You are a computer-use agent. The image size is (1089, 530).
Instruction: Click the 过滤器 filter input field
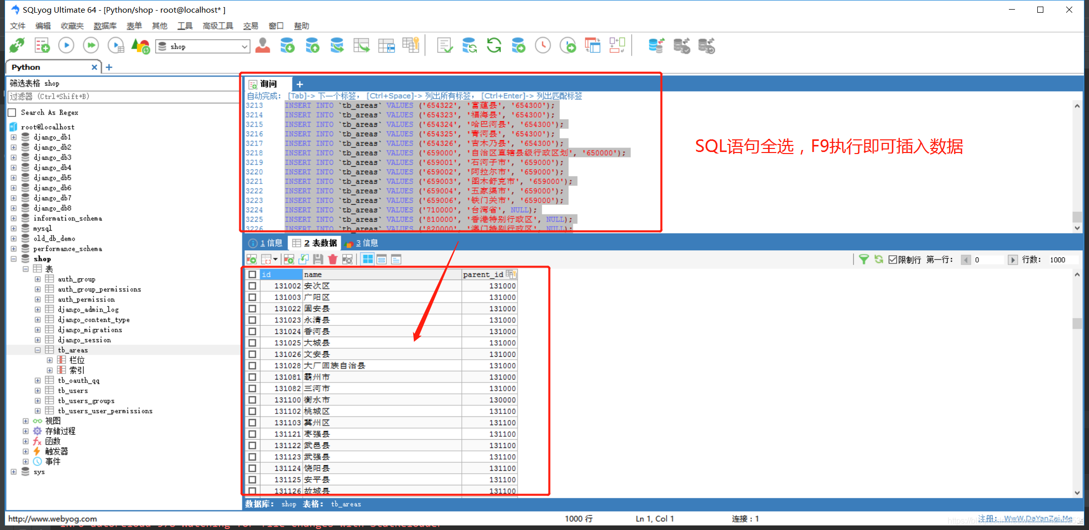coord(123,97)
